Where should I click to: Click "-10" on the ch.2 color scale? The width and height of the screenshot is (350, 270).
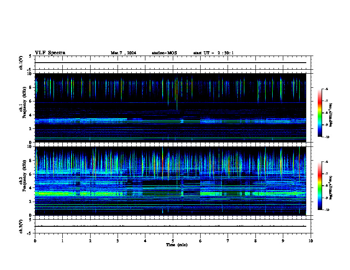coord(327,210)
